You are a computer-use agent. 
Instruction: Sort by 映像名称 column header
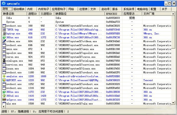pos(14,14)
